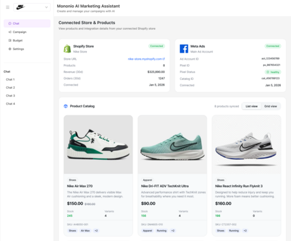
Task: Click the Nike Dri-FIT ADV TechKnit Ultra title
Action: point(165,186)
